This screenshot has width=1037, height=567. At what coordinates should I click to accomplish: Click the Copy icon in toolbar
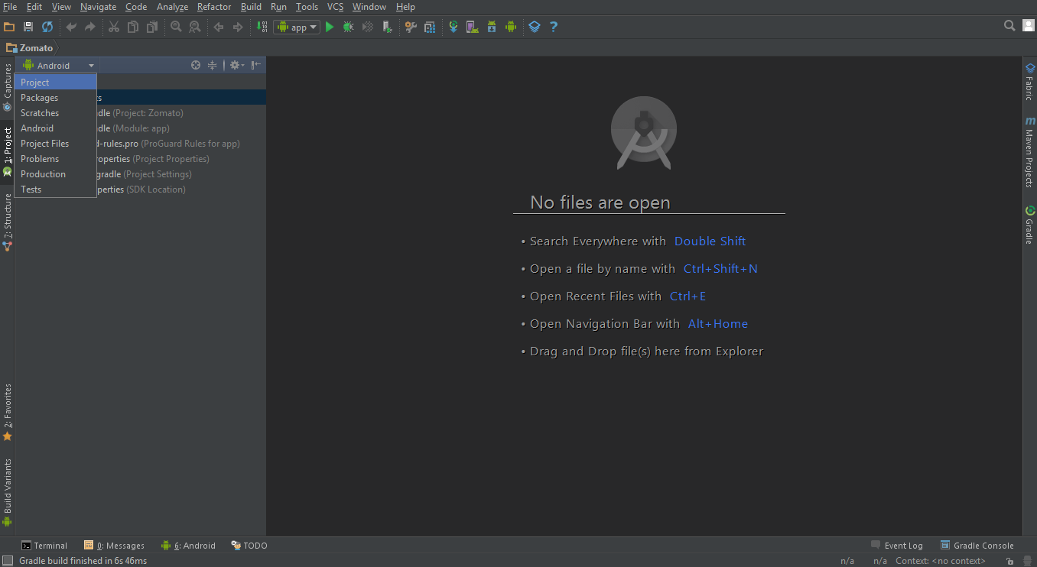133,27
